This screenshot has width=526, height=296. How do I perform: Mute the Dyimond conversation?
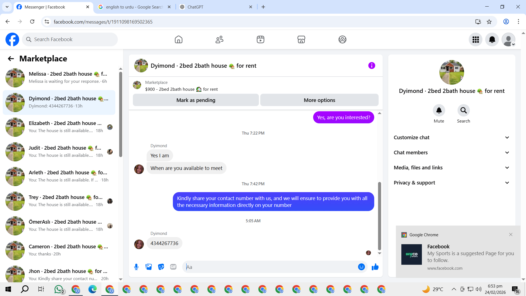[x=439, y=110]
